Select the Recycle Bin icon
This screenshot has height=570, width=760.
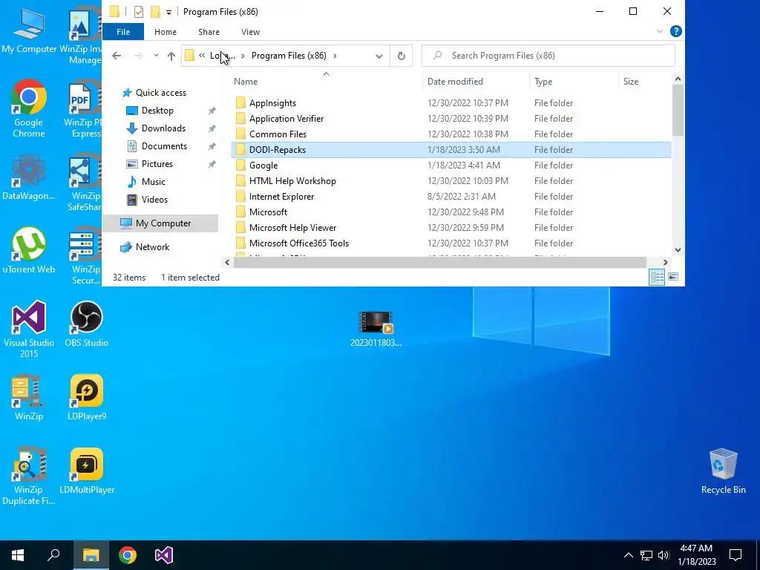[723, 471]
